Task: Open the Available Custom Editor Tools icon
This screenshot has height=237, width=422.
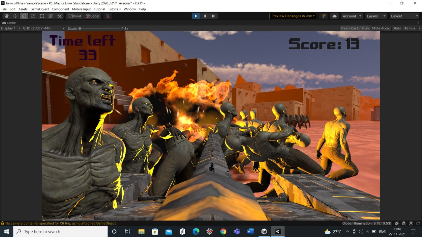Action: tap(59, 16)
